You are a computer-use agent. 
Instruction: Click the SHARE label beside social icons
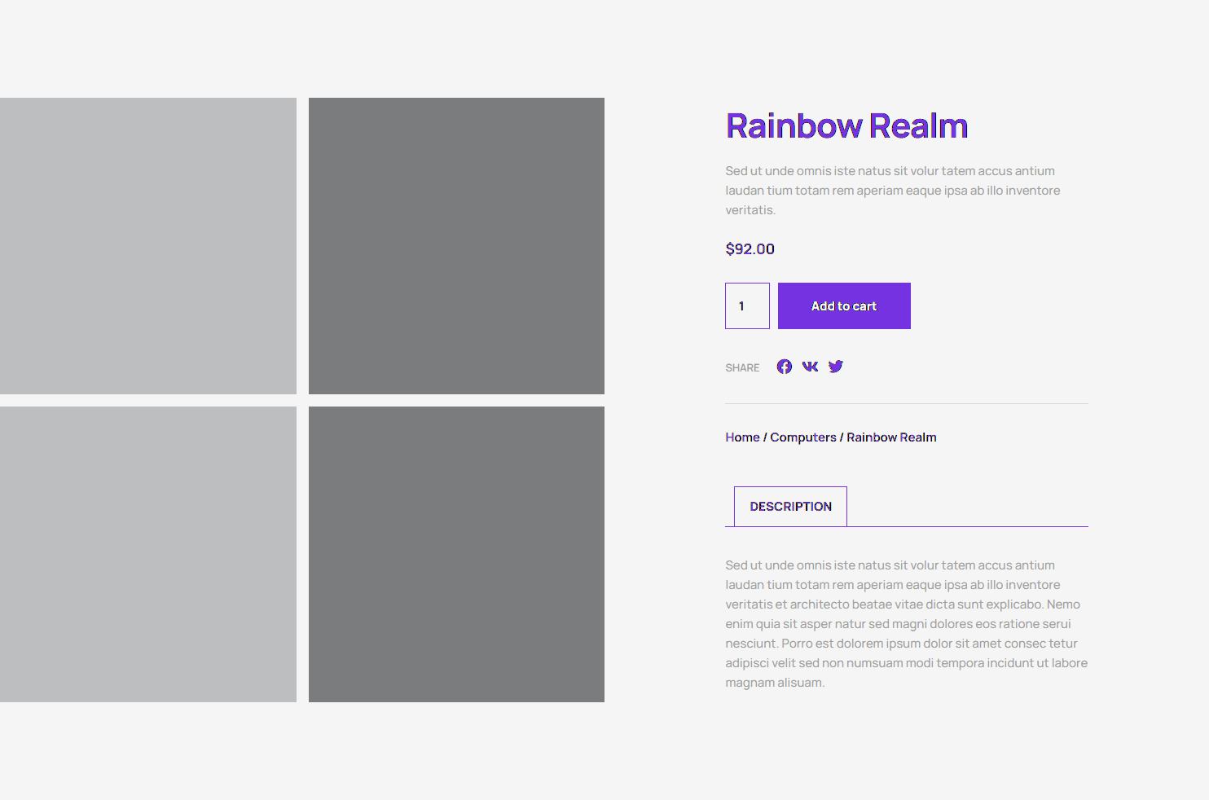click(742, 368)
